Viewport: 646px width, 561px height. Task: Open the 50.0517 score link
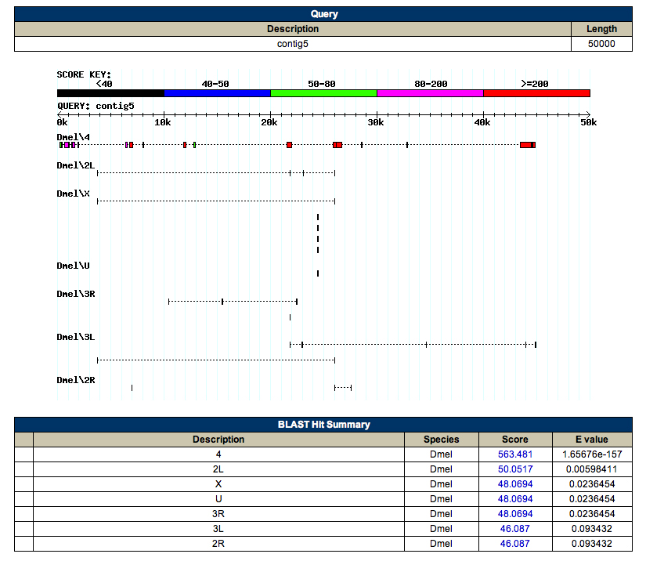(515, 469)
